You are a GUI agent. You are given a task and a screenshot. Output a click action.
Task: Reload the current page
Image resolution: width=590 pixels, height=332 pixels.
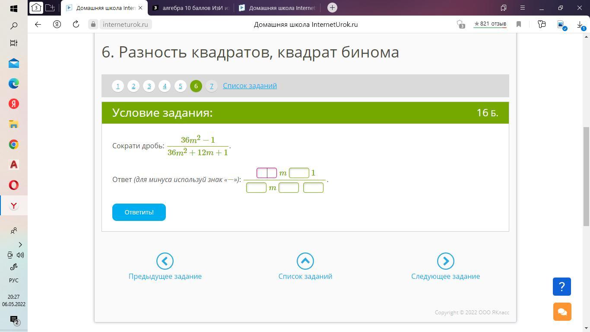76,24
